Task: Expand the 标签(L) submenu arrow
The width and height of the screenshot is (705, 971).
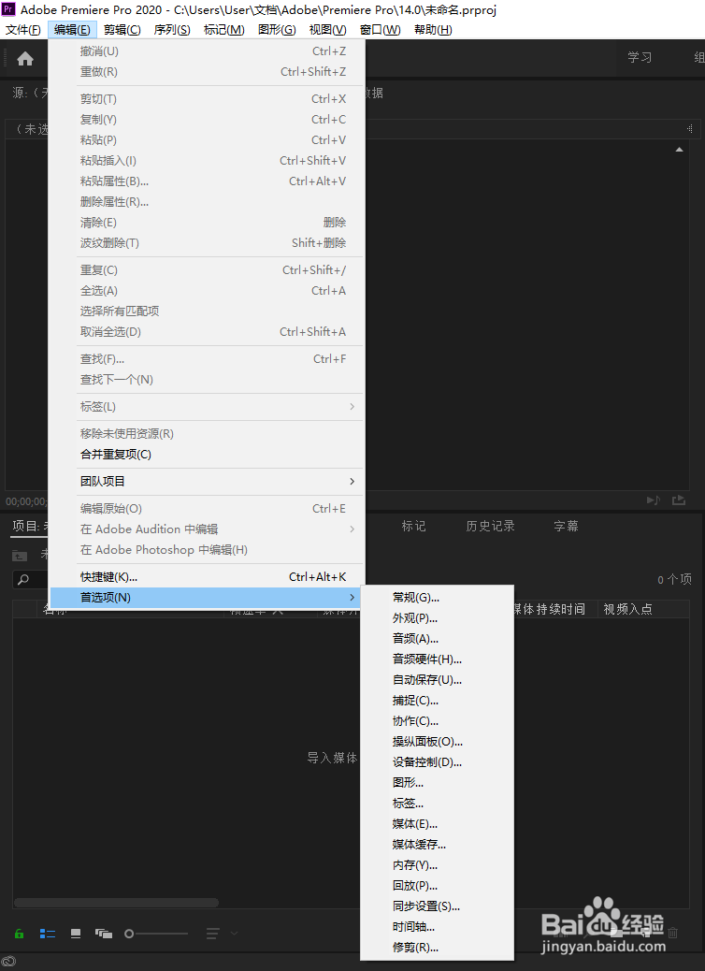Action: 352,407
